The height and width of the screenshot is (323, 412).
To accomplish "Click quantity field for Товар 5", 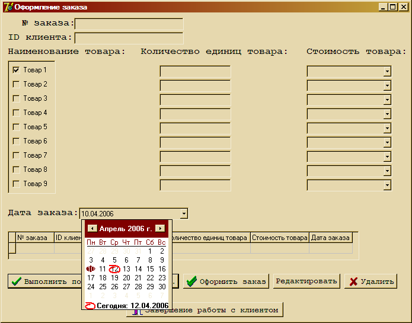I will [x=195, y=129].
